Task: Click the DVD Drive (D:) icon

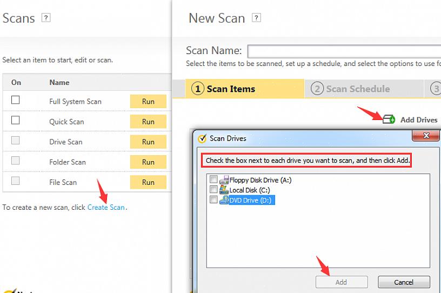Action: (x=224, y=199)
